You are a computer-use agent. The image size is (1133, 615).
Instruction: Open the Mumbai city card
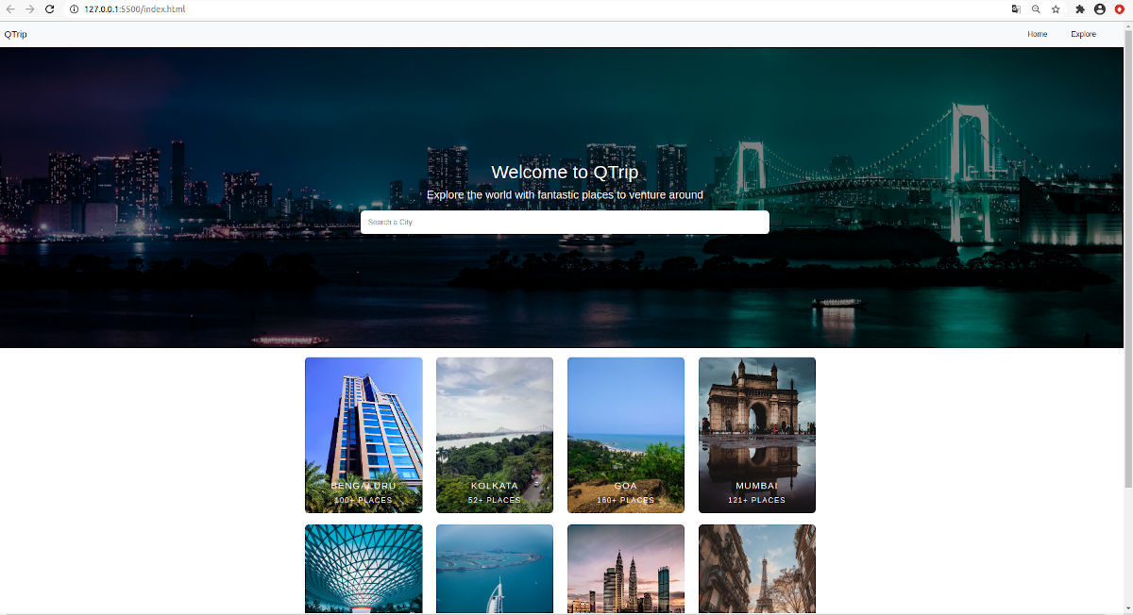point(756,435)
